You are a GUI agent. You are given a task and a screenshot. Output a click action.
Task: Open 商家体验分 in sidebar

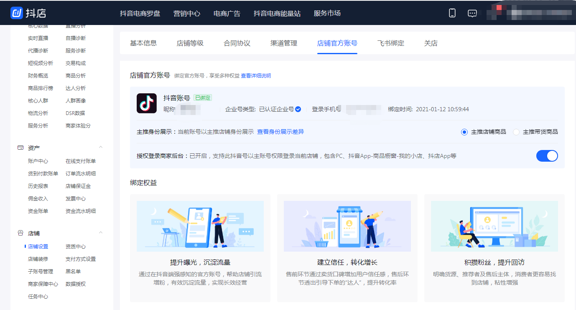click(78, 125)
